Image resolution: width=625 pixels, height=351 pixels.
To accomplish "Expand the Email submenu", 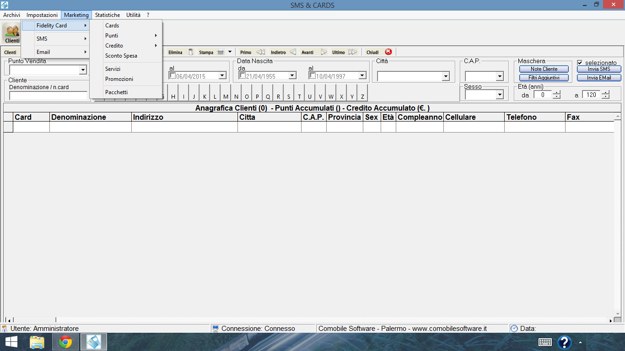I will coord(55,52).
